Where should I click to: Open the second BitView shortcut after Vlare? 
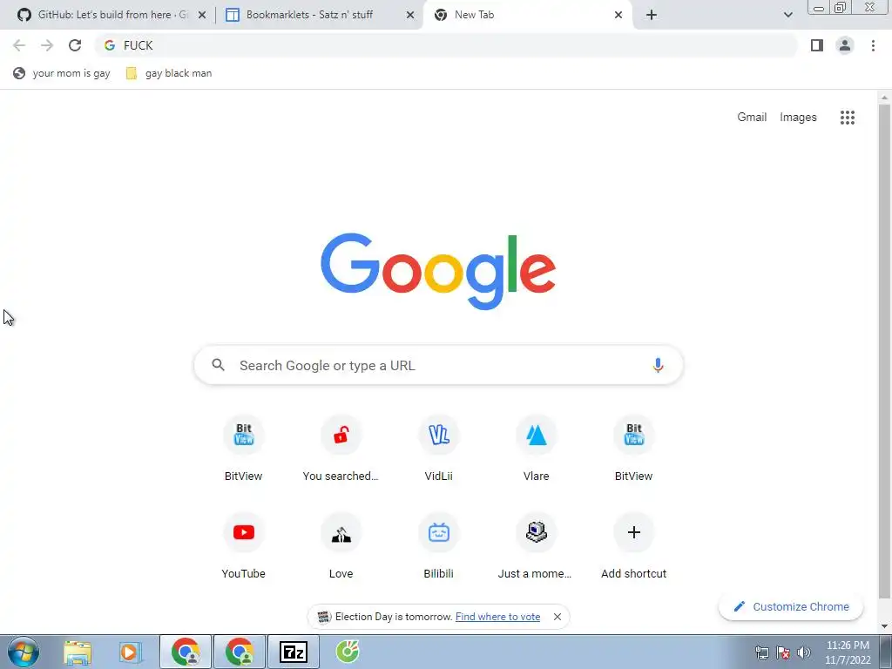point(634,449)
